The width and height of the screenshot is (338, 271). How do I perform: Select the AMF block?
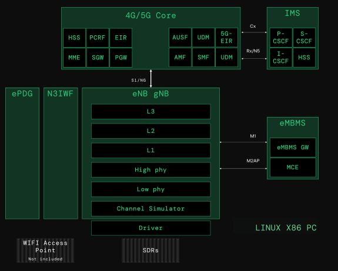click(x=180, y=58)
